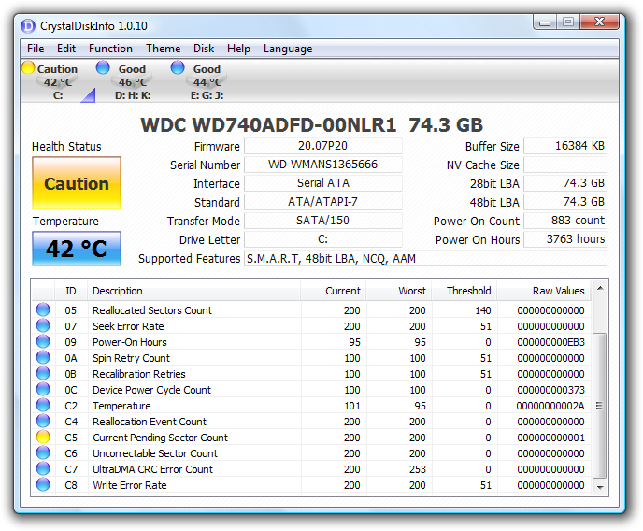Click the CrystalDiskInfo app icon in title bar
Image resolution: width=643 pixels, height=531 pixels.
tap(28, 25)
